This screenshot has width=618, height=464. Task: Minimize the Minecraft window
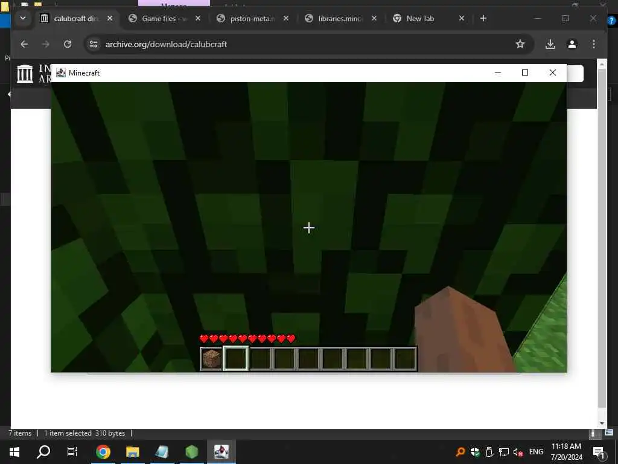click(x=498, y=72)
